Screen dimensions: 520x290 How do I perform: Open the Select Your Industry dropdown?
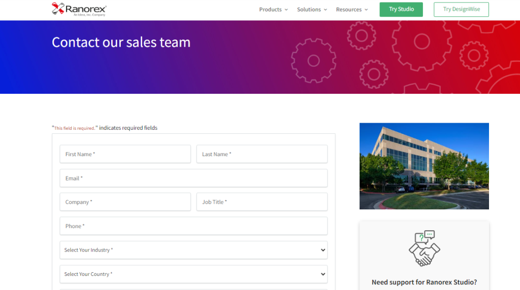(x=193, y=250)
